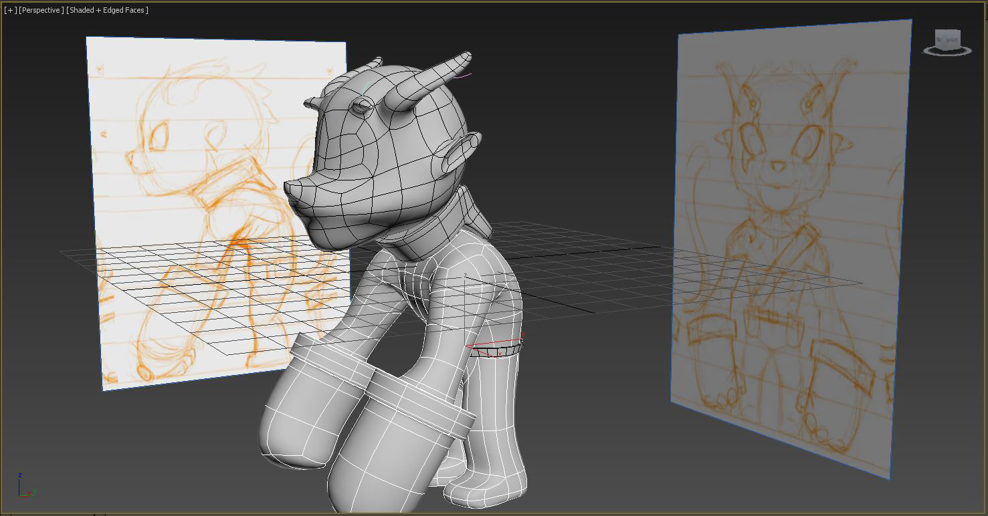Viewport: 988px width, 516px height.
Task: Open the Shaded + Edged Faces menu
Action: click(x=107, y=10)
